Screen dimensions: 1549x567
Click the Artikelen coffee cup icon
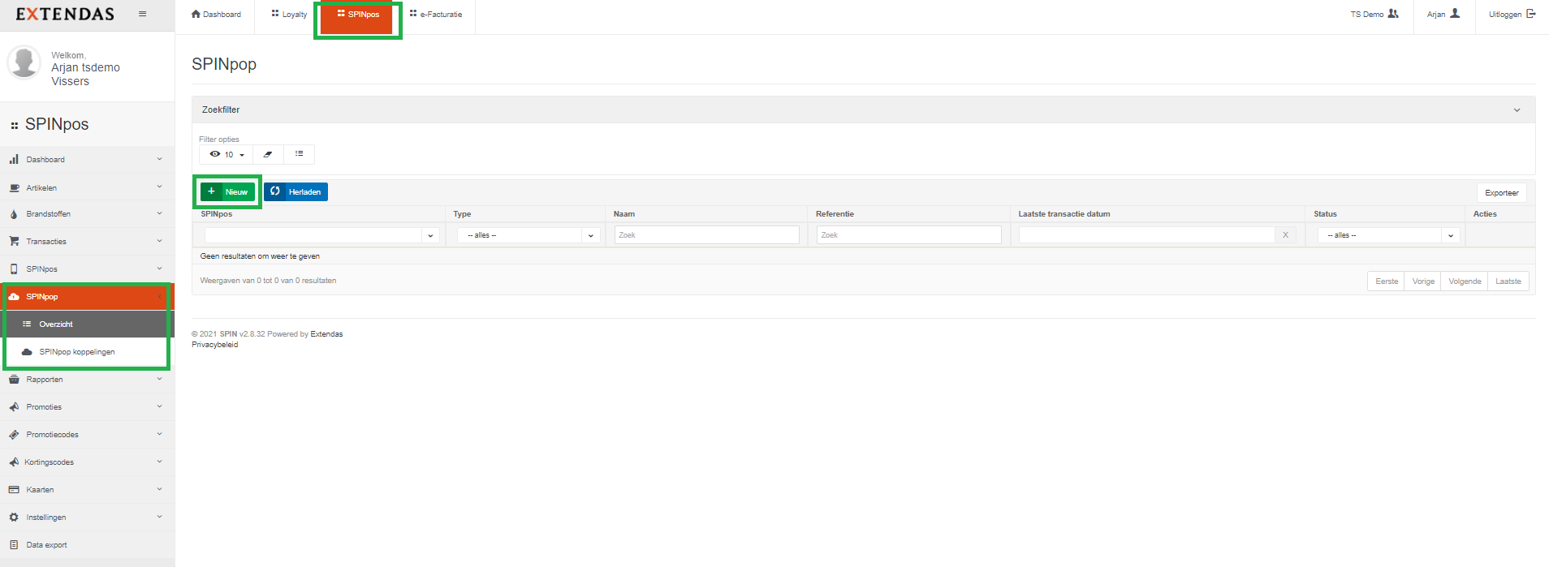click(14, 187)
